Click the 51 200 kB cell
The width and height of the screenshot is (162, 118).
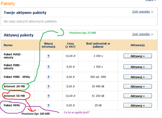[98, 96]
